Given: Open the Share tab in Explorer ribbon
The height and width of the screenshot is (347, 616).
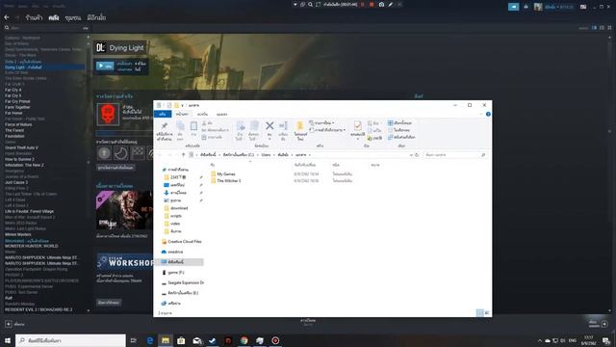Looking at the screenshot, I should 202,114.
